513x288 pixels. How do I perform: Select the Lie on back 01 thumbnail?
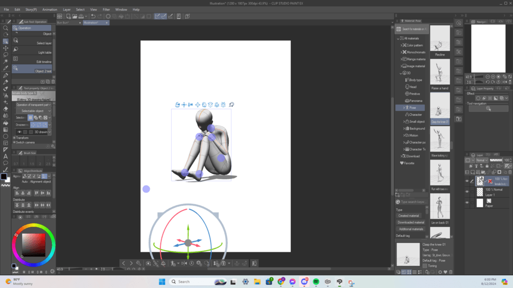[440, 206]
